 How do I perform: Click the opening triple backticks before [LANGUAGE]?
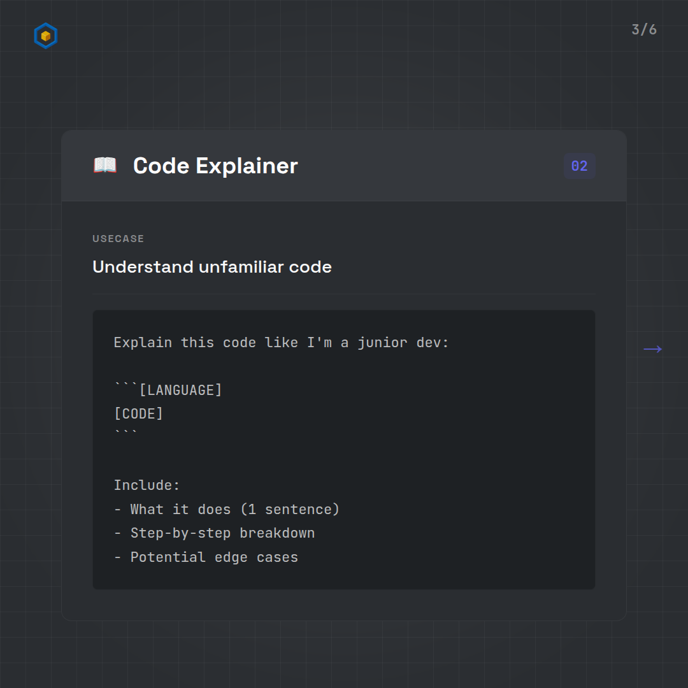pos(125,387)
